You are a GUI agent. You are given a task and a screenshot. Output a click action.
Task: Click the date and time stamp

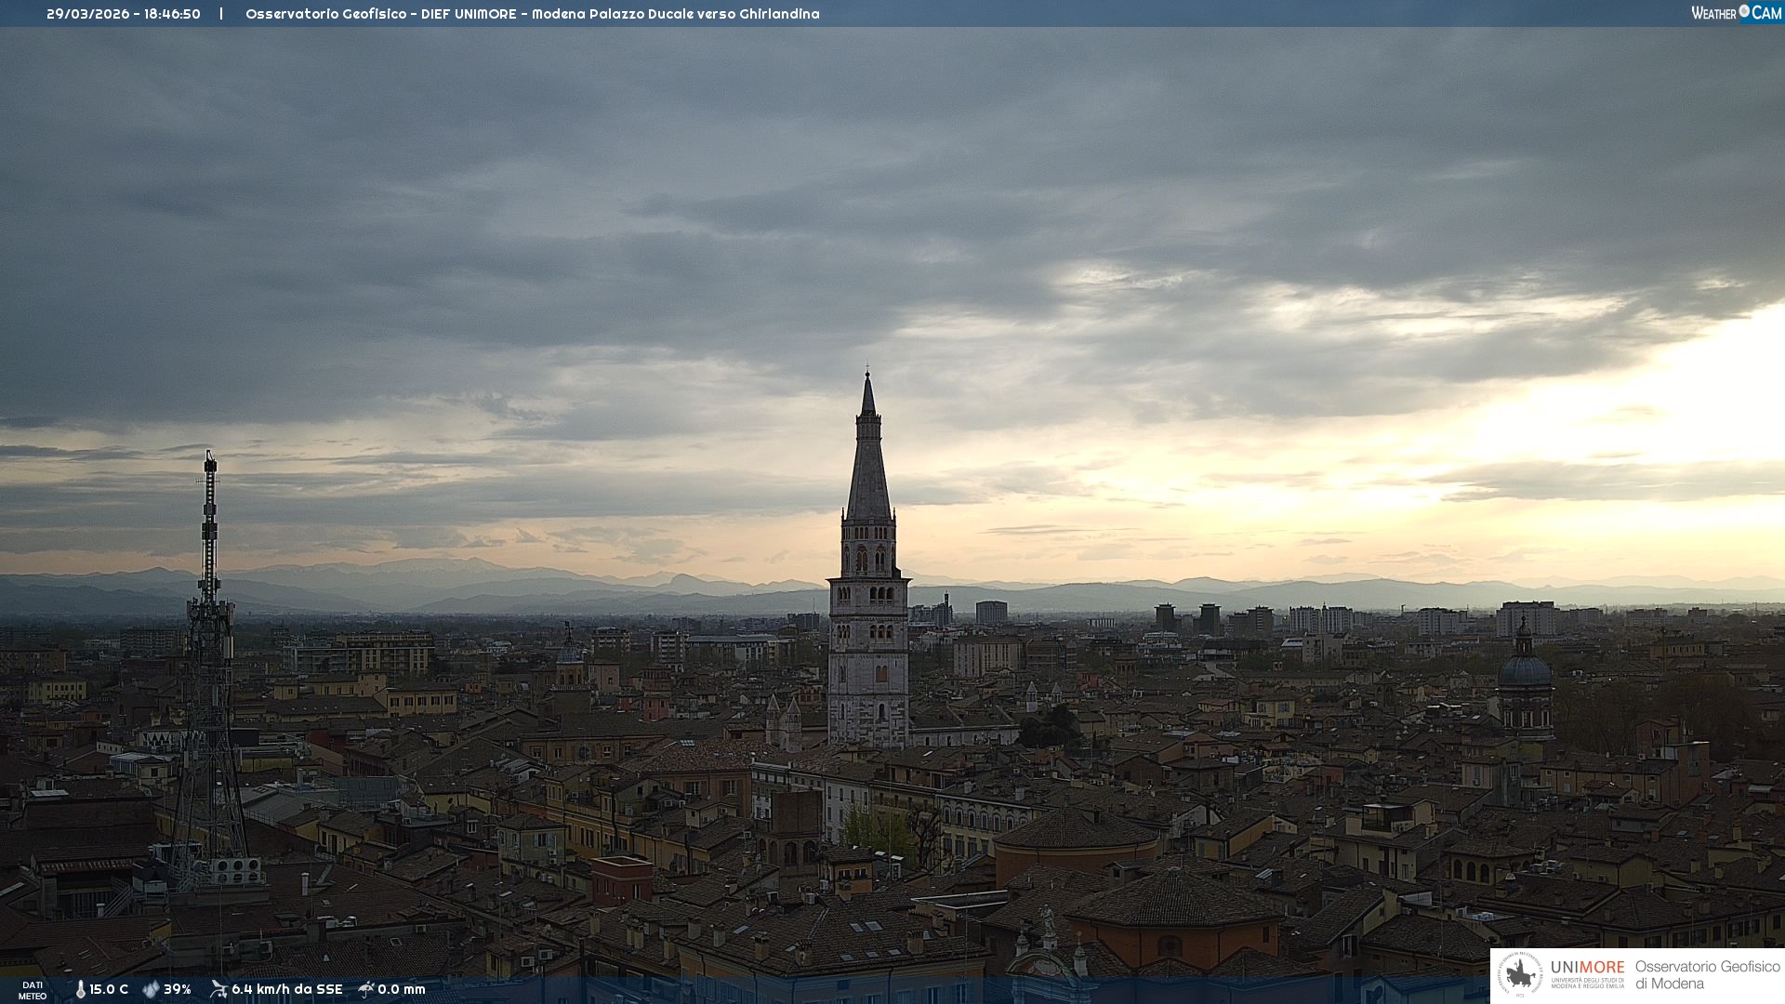pos(124,14)
